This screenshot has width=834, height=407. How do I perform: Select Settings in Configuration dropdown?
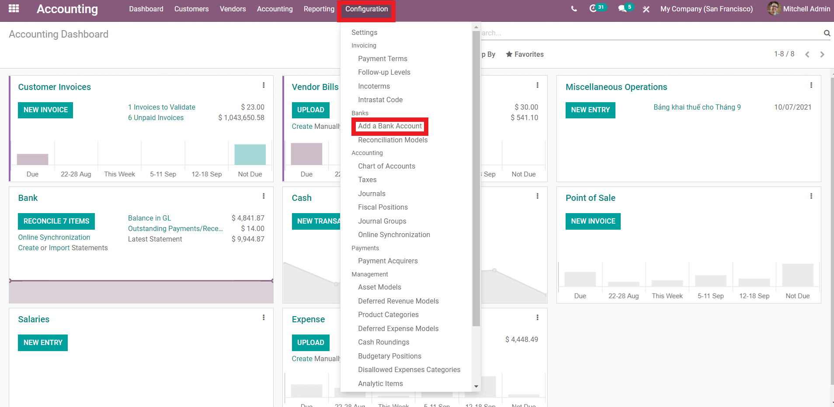[x=364, y=32]
